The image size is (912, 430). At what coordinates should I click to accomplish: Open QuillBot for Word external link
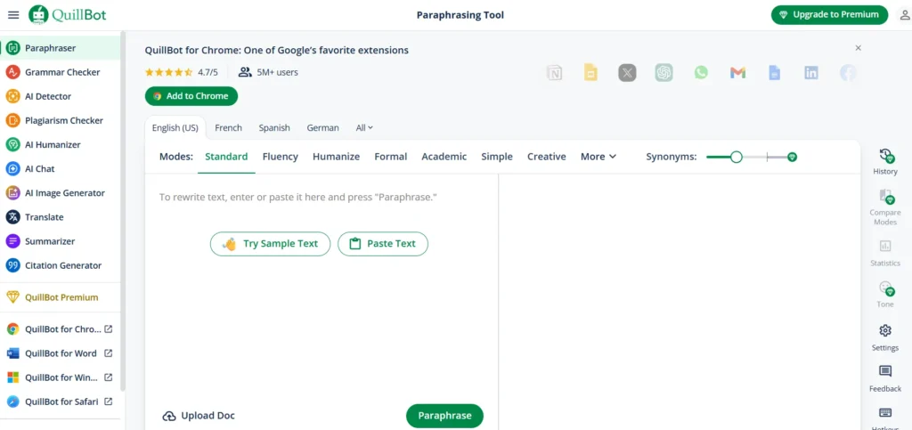coord(61,353)
